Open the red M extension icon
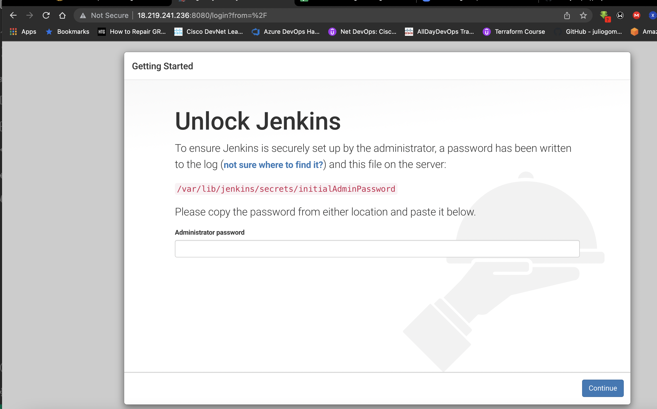Screen dimensions: 657x409 (637, 15)
